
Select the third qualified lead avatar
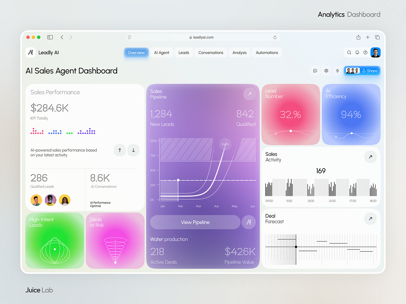pos(65,200)
